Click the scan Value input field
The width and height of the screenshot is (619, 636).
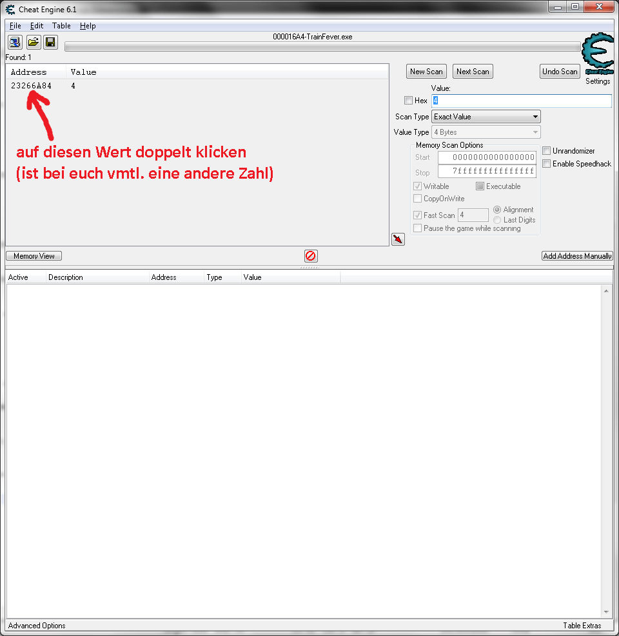tap(521, 101)
